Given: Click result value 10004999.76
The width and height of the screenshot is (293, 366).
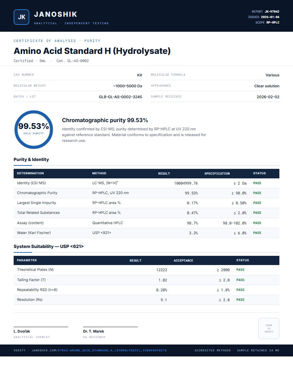Looking at the screenshot, I should (x=186, y=183).
